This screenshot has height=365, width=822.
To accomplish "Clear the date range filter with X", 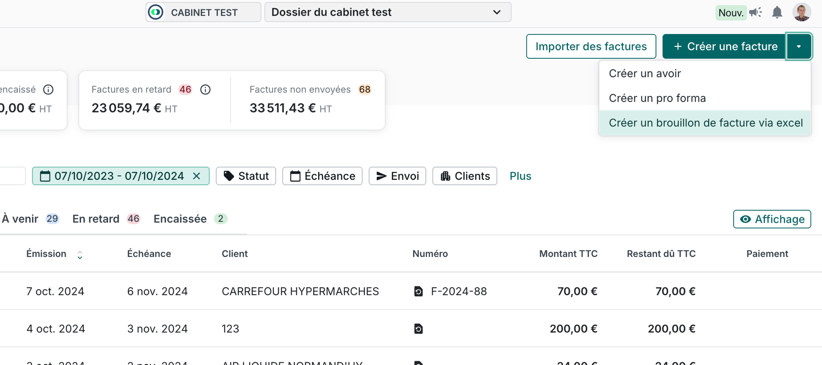I will [197, 176].
